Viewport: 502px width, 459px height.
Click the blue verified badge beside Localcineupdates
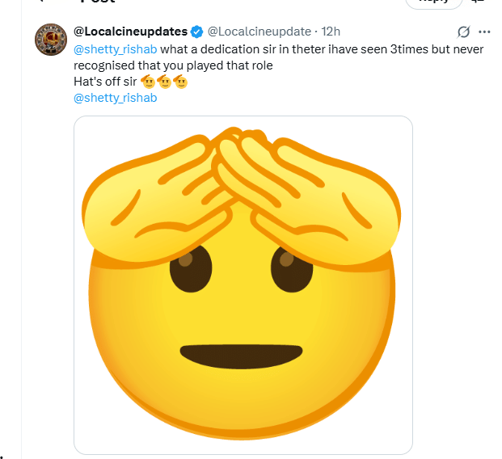pyautogui.click(x=196, y=32)
